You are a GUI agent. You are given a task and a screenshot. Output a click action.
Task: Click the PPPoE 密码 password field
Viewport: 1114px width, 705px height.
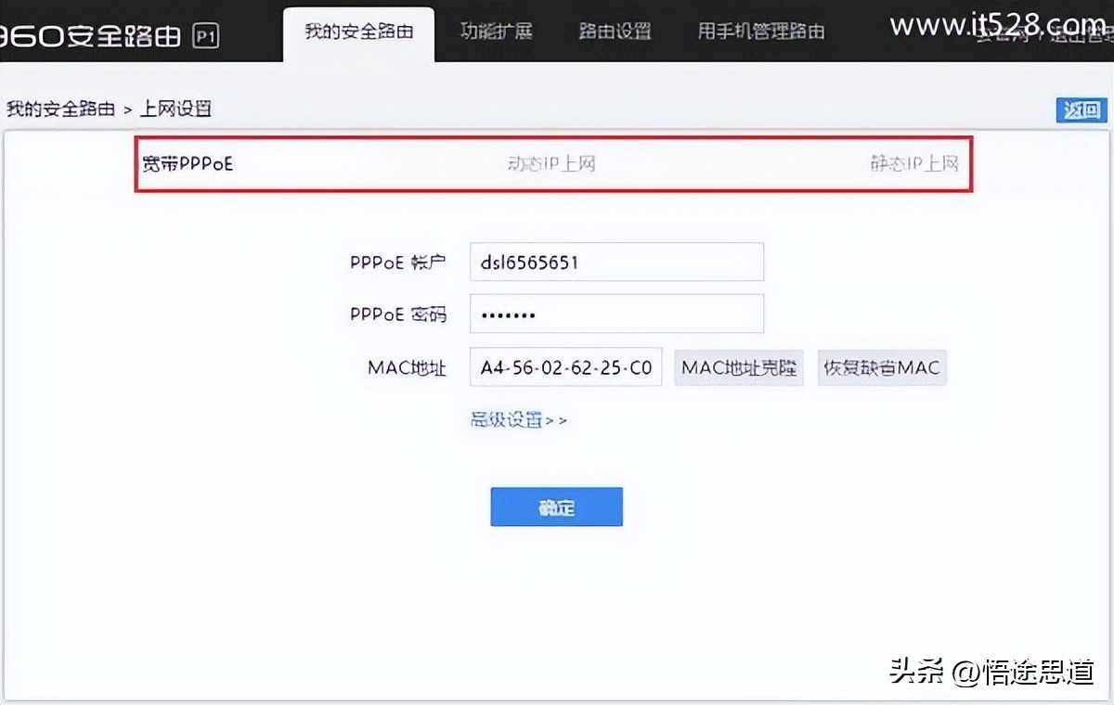(x=616, y=314)
